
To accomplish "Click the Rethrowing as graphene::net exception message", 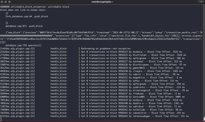I will (106, 48).
